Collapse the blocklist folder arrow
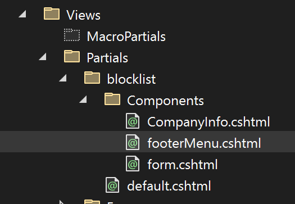 [63, 78]
